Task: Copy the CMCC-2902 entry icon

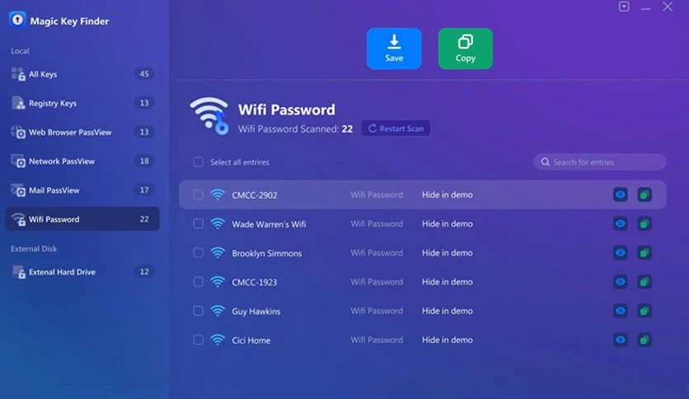Action: pos(644,195)
